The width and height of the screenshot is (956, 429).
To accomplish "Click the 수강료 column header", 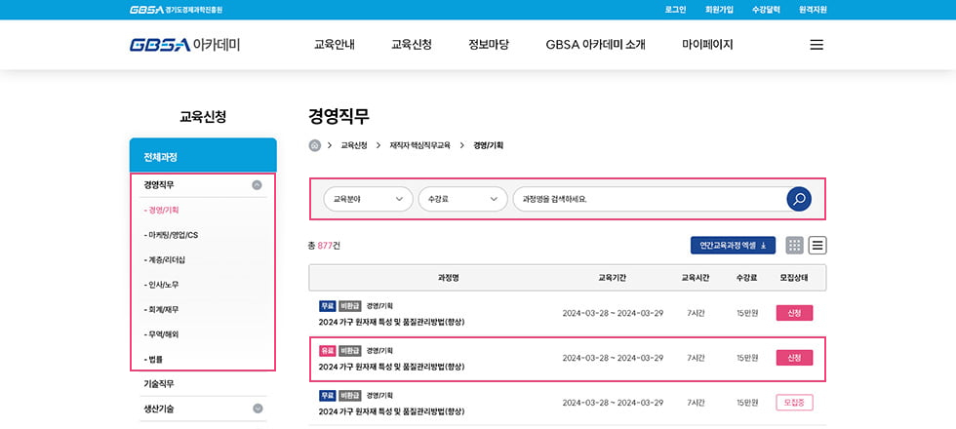I will click(x=746, y=278).
